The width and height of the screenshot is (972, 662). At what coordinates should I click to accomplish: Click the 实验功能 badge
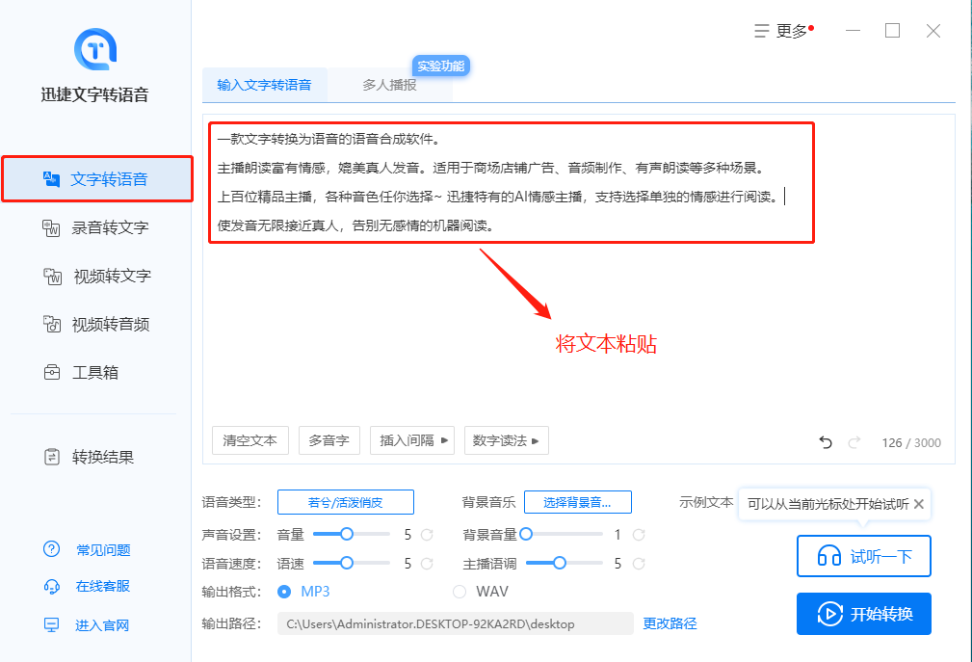pyautogui.click(x=441, y=66)
